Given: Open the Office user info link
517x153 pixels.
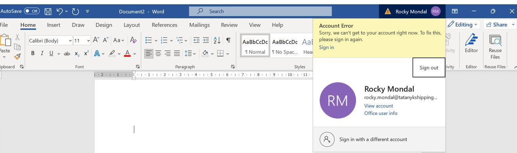Looking at the screenshot, I should tap(381, 113).
